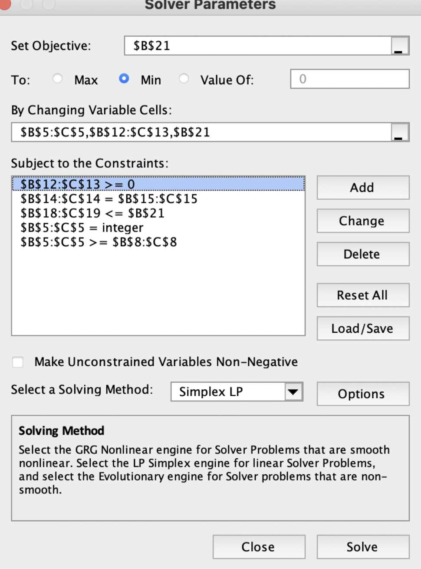Click the Add button to create a constraint
421x569 pixels.
coord(363,187)
